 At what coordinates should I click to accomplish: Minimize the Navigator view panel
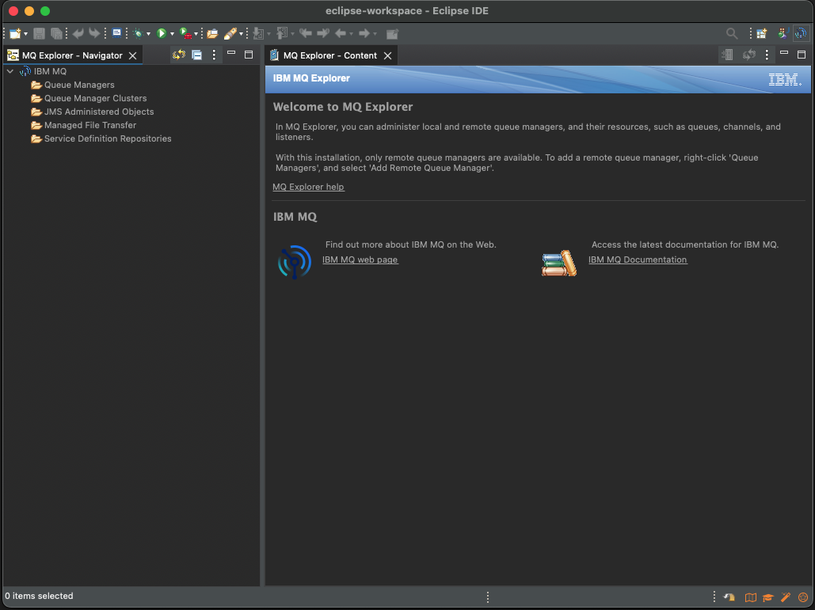pos(231,53)
